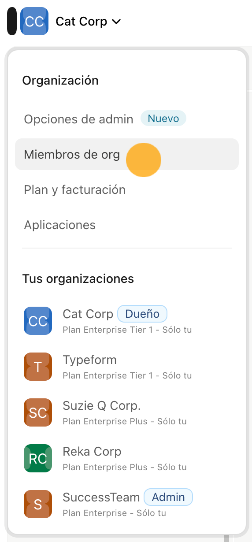Click the SC avatar icon
Image resolution: width=252 pixels, height=542 pixels.
38,412
